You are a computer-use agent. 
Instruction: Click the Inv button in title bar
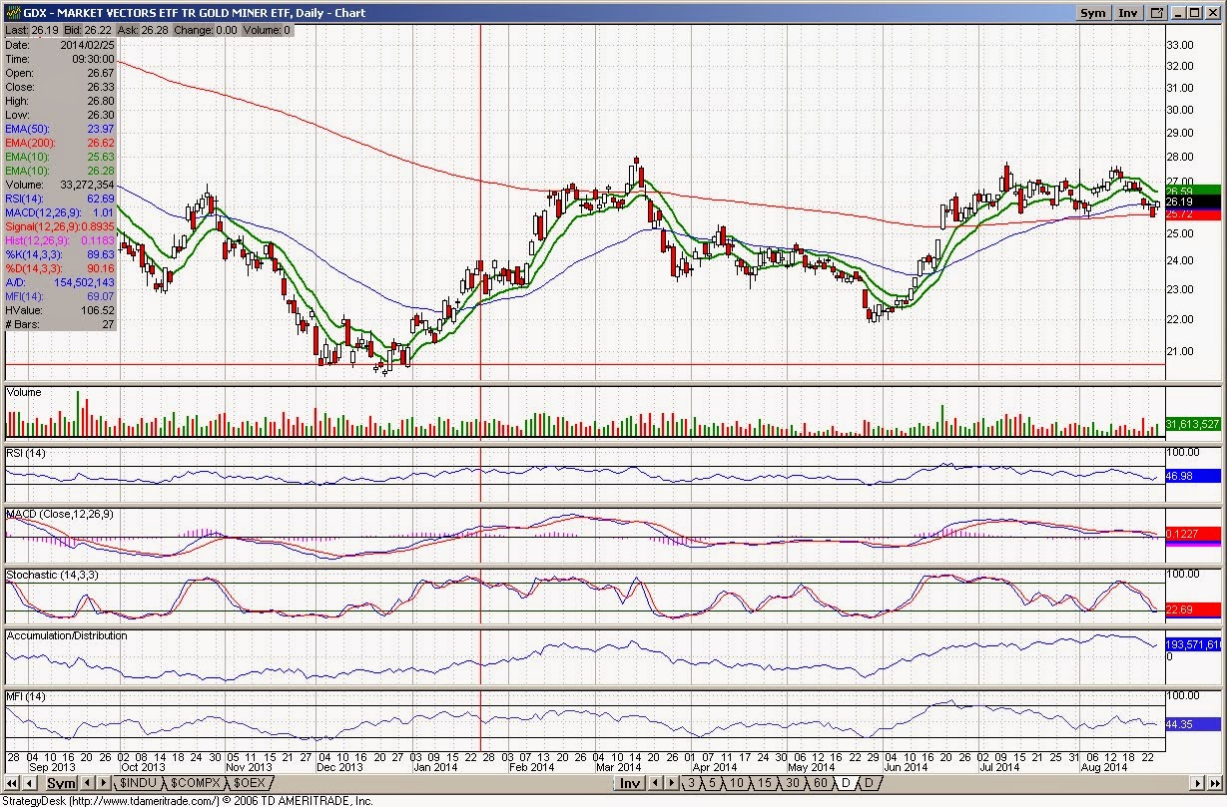click(x=1128, y=13)
